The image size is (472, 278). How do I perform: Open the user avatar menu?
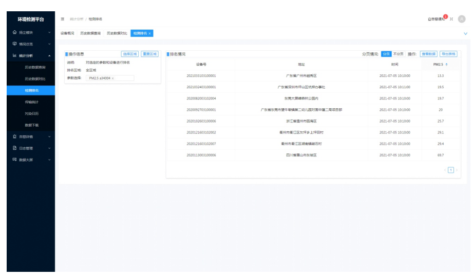(462, 19)
